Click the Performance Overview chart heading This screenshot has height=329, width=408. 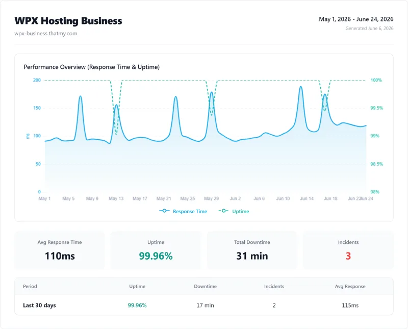92,67
